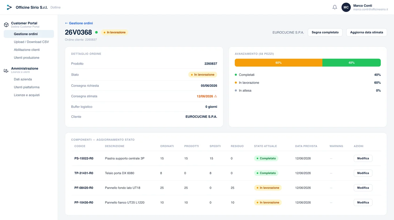Click the In lavorazione legend row
Viewport: 394px width, 220px height.
click(308, 83)
